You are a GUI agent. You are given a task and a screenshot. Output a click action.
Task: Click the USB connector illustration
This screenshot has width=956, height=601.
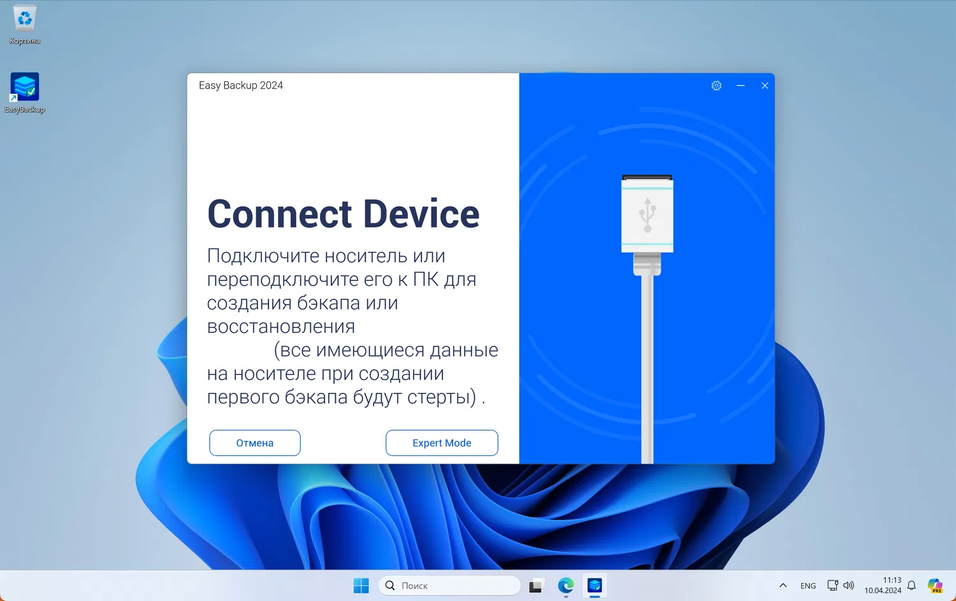click(648, 318)
